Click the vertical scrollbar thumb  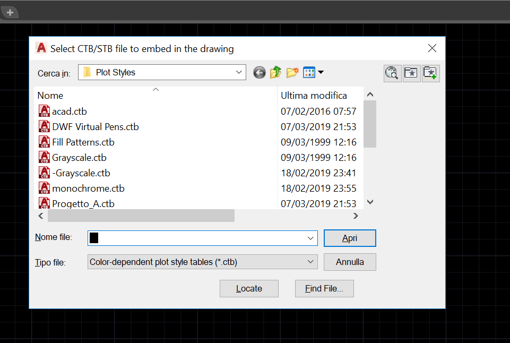pyautogui.click(x=370, y=124)
